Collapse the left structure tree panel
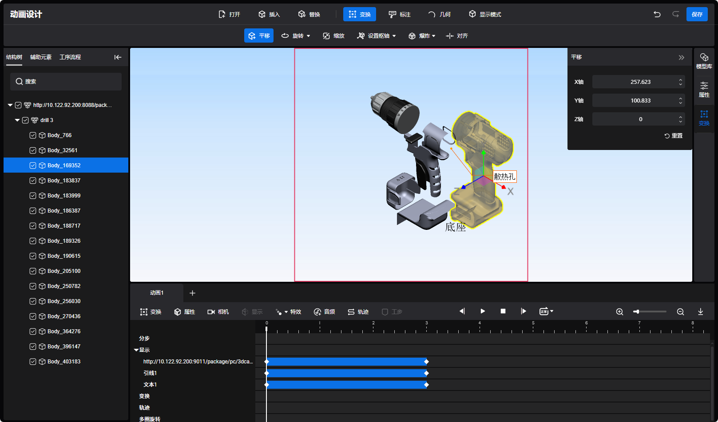 (118, 57)
